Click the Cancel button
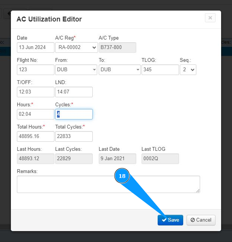Viewport: 232px width, 242px height. (200, 220)
